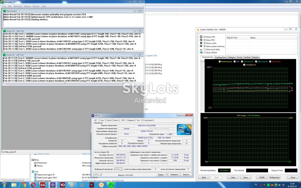Viewport: 301px width, 188px height.
Task: Click the CPU-Z title bar chip icon
Action: pos(93,115)
